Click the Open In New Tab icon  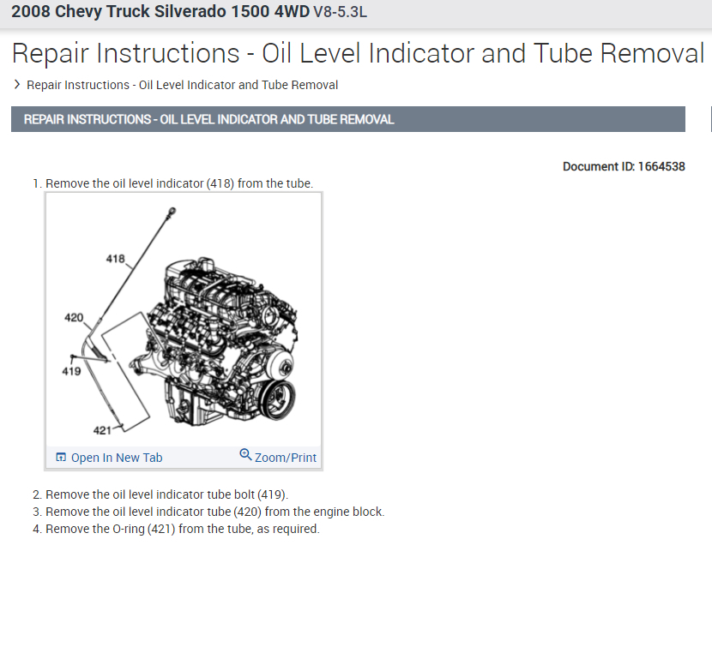(61, 457)
